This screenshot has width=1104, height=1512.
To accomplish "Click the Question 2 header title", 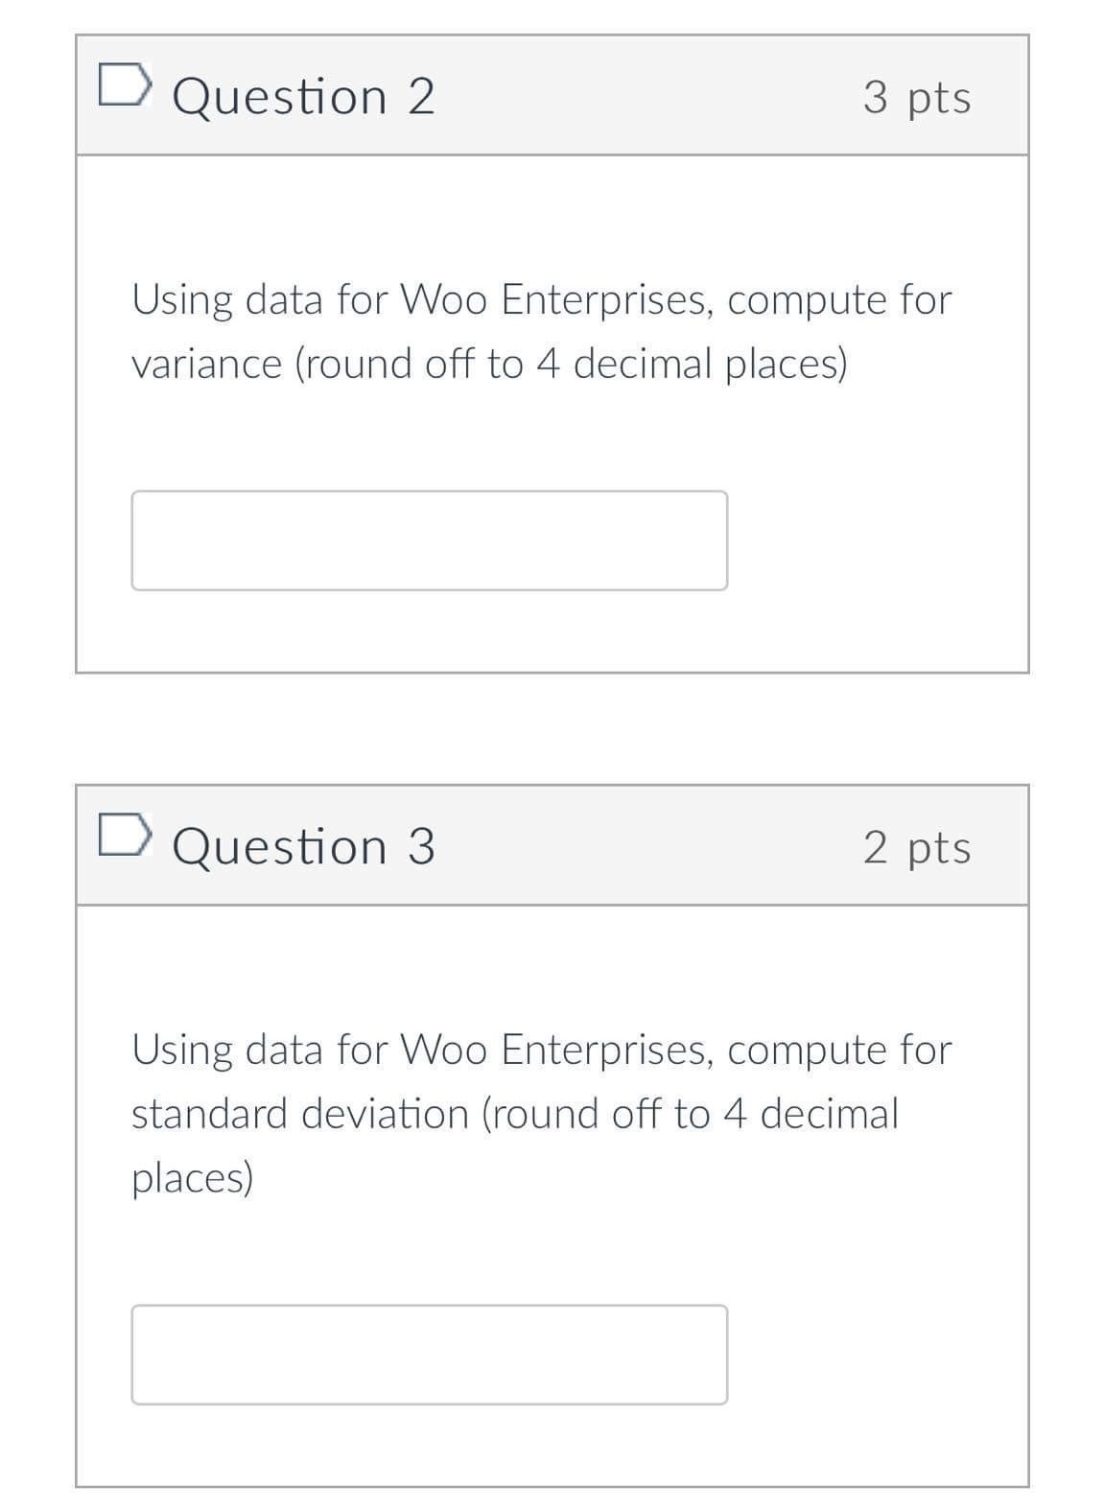I will 302,94.
